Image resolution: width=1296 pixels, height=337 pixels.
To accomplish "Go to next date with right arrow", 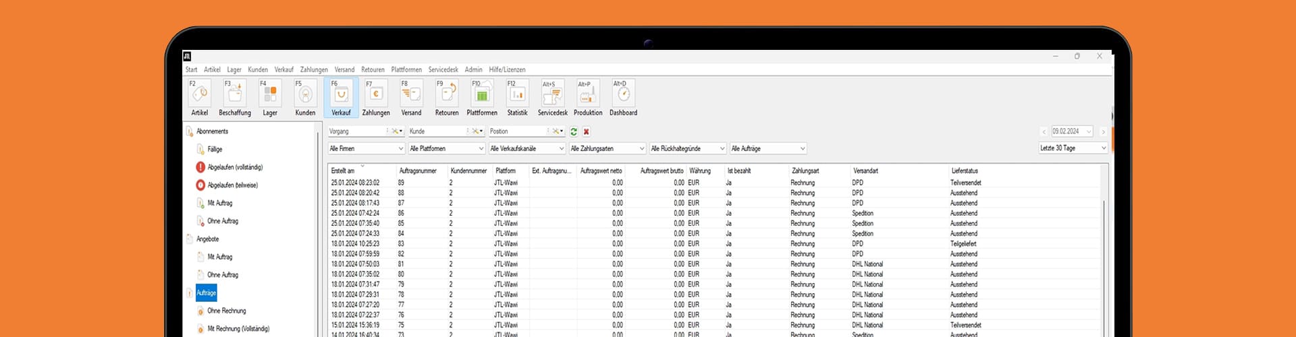I will tap(1103, 131).
